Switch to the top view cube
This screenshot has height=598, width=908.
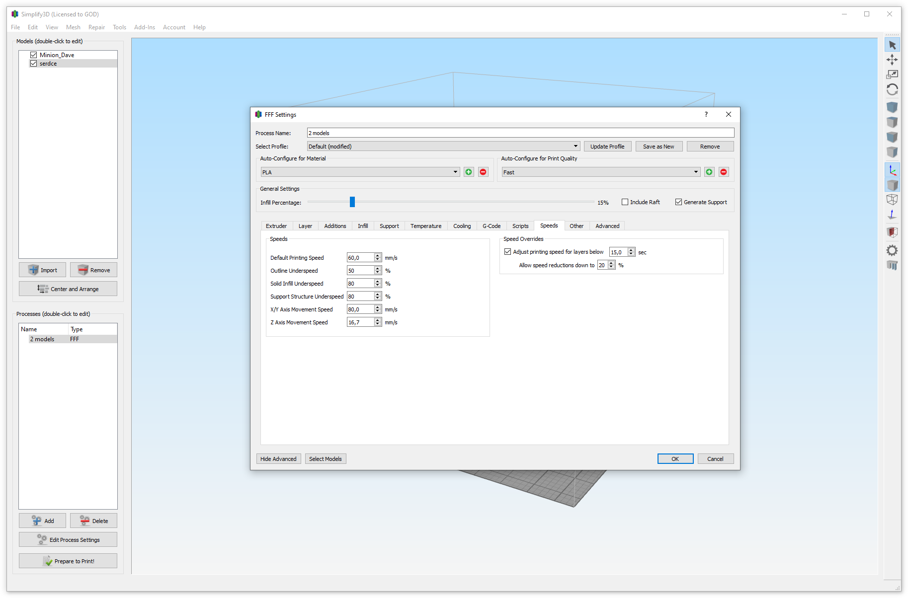(x=892, y=122)
